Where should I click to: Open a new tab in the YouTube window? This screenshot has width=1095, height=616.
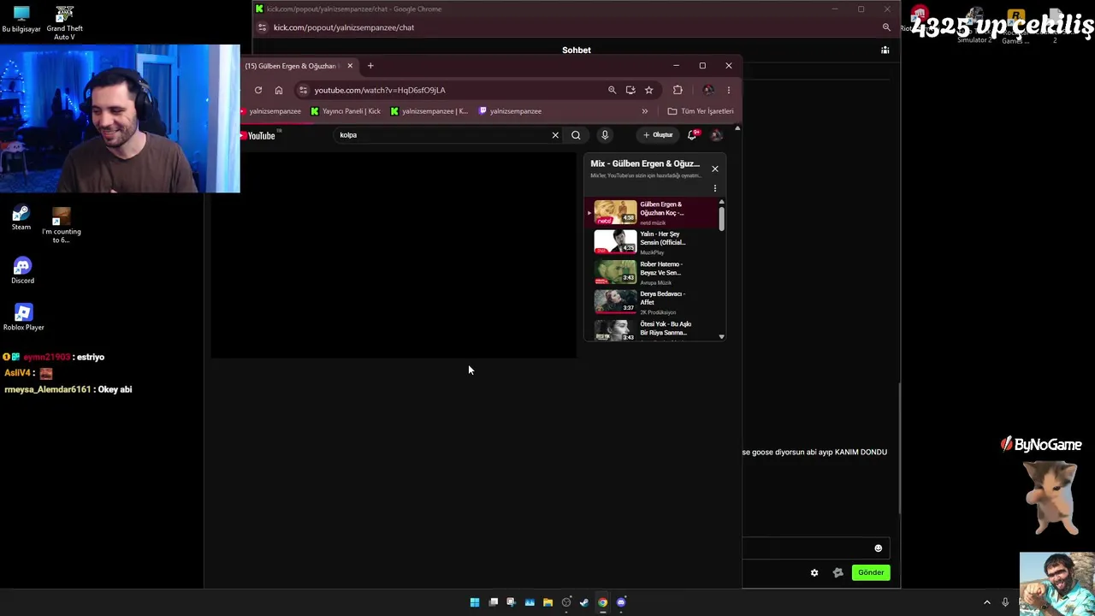(x=370, y=66)
